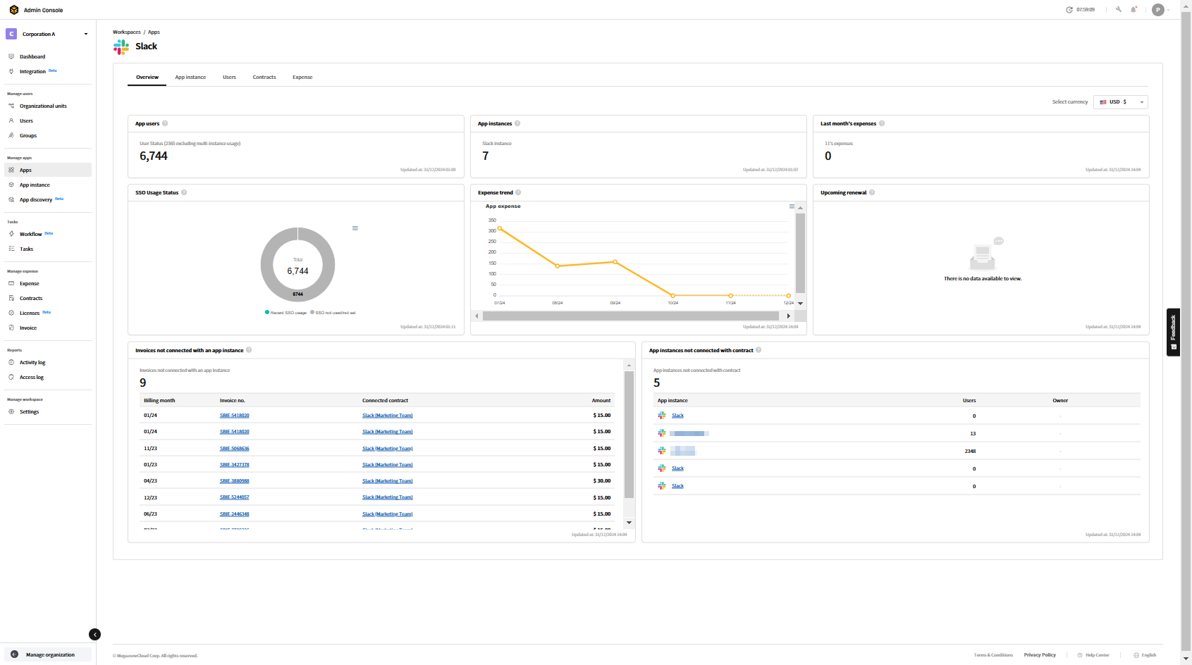Viewport: 1192px width, 665px height.
Task: Click the help icon beside Upcoming renewal
Action: [x=872, y=192]
